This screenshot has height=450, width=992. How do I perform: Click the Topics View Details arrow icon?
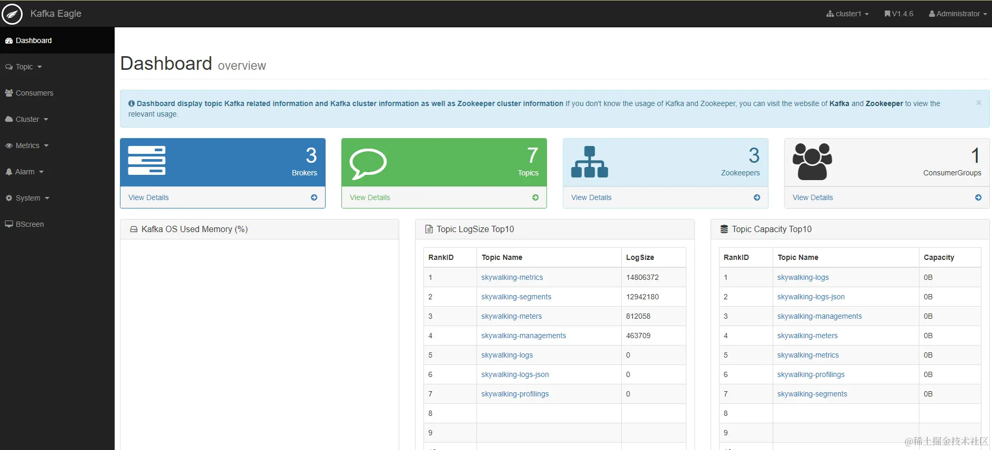(535, 197)
